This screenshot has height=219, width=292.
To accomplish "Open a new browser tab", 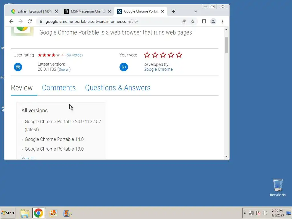I will coord(173,11).
